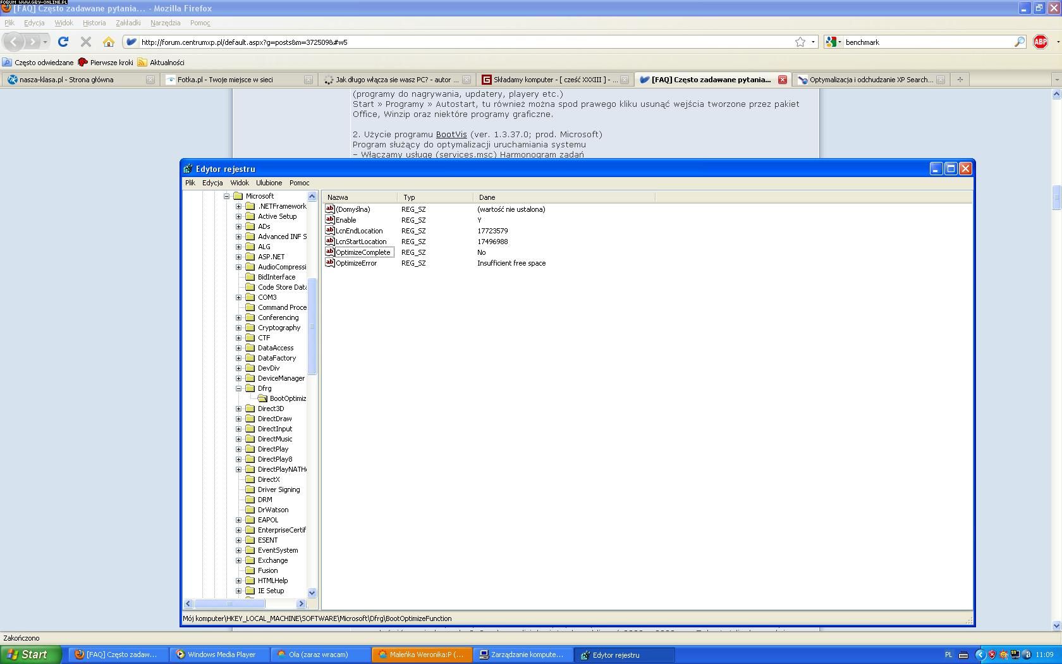This screenshot has width=1062, height=664.
Task: Click Edytor rejestru taskbar button
Action: click(624, 655)
